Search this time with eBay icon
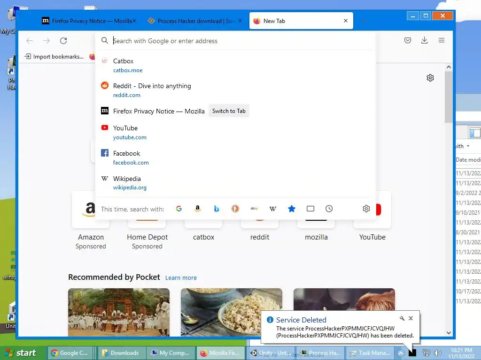 [254, 209]
